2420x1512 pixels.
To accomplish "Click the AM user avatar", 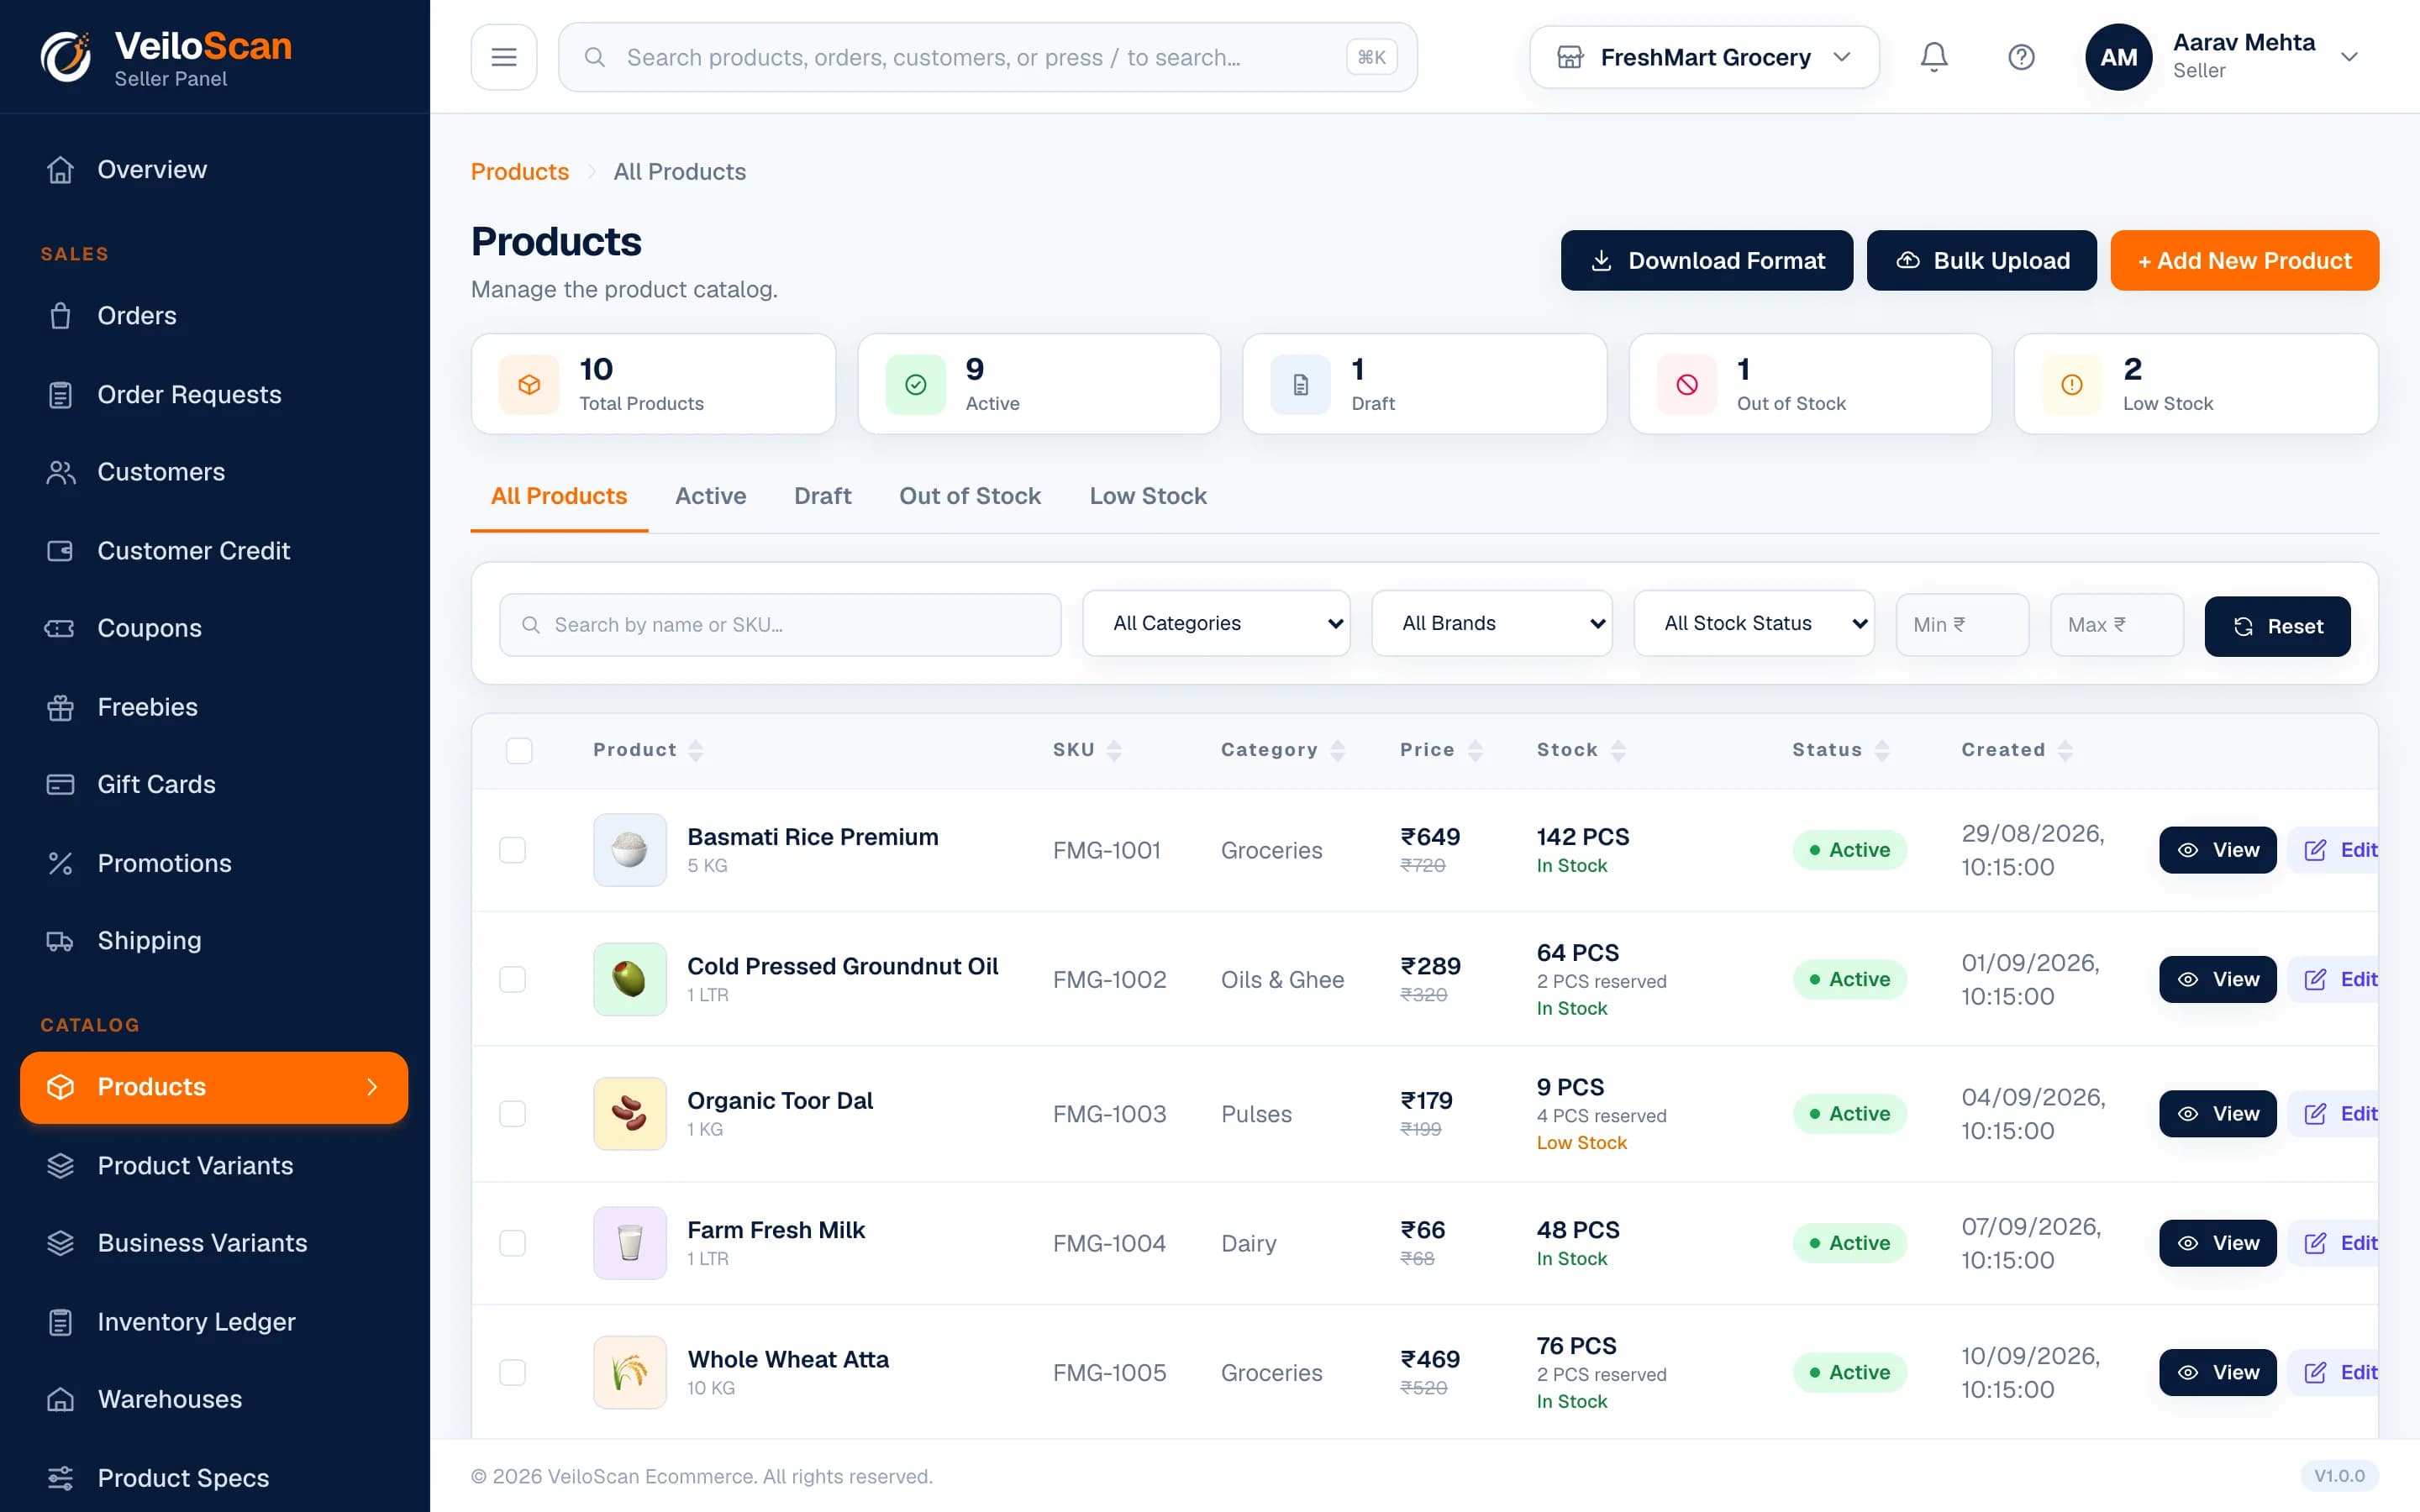I will click(x=2118, y=57).
